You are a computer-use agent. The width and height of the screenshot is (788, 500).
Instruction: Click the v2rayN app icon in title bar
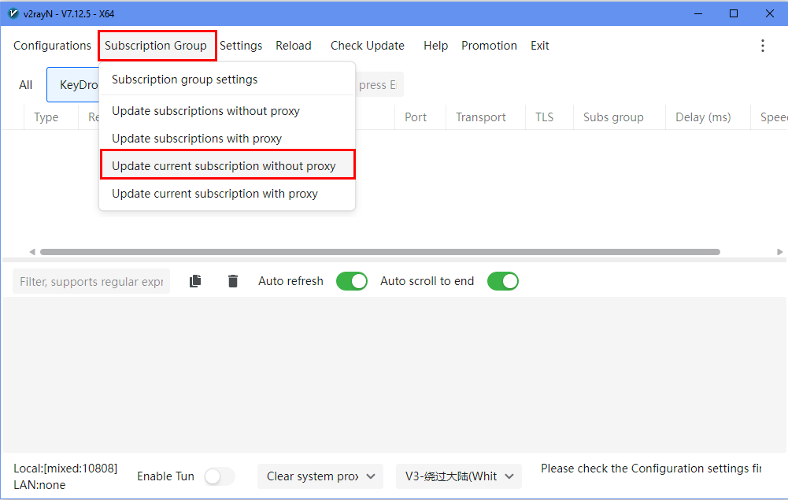[x=13, y=13]
